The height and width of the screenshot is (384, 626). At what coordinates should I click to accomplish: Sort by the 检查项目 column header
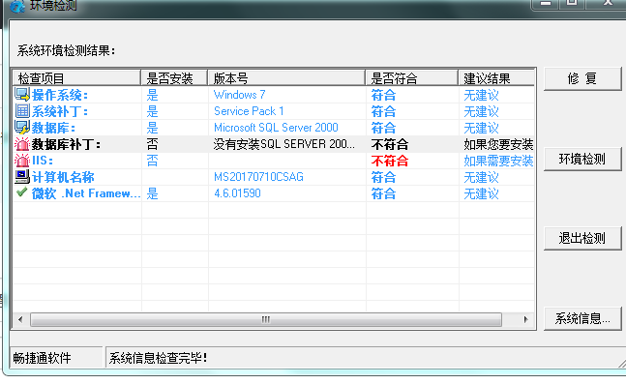pyautogui.click(x=76, y=77)
